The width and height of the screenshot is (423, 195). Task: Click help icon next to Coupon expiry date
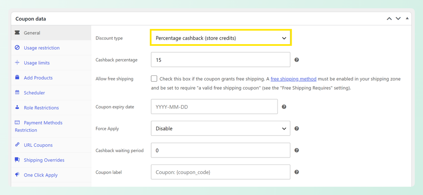point(284,107)
